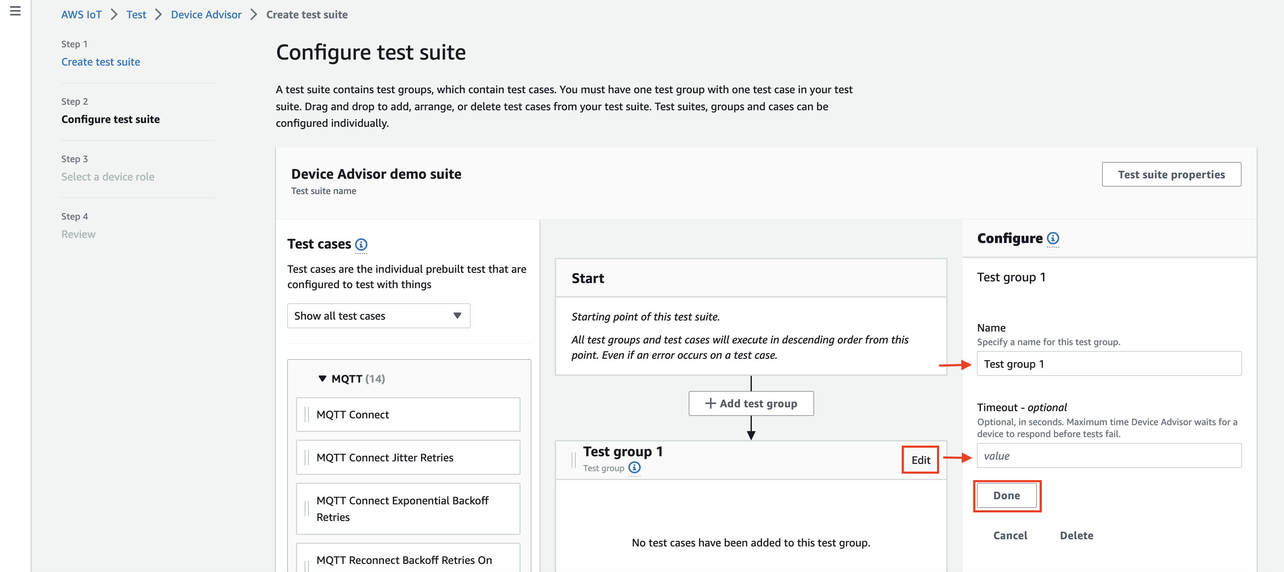Select Step 3 Select a device role
Viewport: 1284px width, 572px height.
pos(108,176)
